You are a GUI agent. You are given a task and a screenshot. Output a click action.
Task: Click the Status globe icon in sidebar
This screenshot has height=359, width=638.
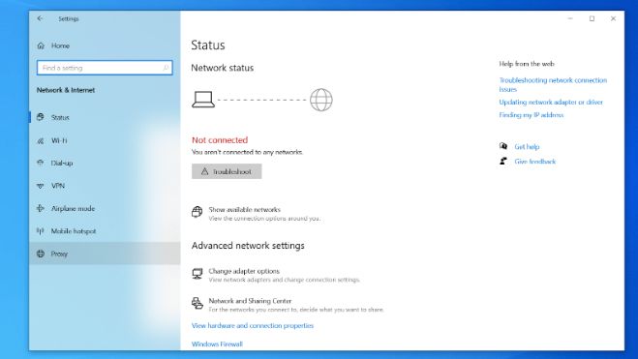(41, 117)
